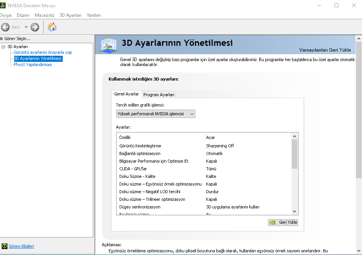Click the Forward arrow icon in toolbar
Image resolution: width=362 pixels, height=255 pixels.
click(35, 27)
